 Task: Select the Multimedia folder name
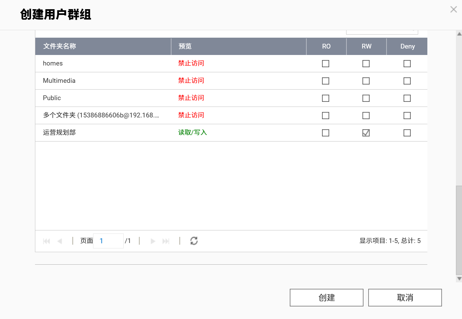[x=59, y=81]
